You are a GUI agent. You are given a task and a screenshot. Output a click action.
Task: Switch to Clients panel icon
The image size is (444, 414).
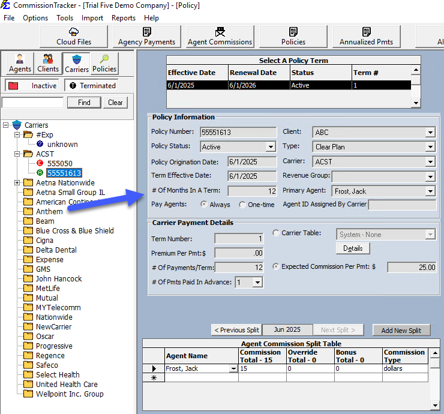coord(48,63)
